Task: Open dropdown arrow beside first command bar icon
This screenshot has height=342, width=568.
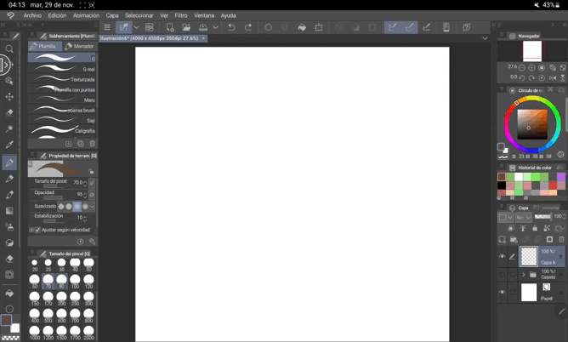Action: 136,27
